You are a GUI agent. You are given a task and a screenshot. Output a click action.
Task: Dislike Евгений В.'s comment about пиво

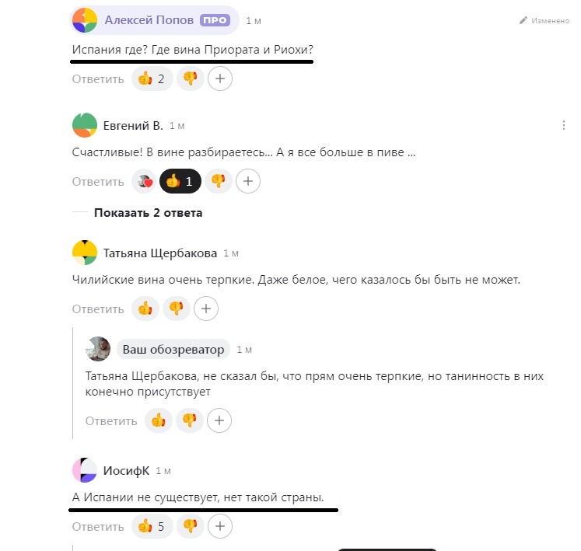click(219, 181)
